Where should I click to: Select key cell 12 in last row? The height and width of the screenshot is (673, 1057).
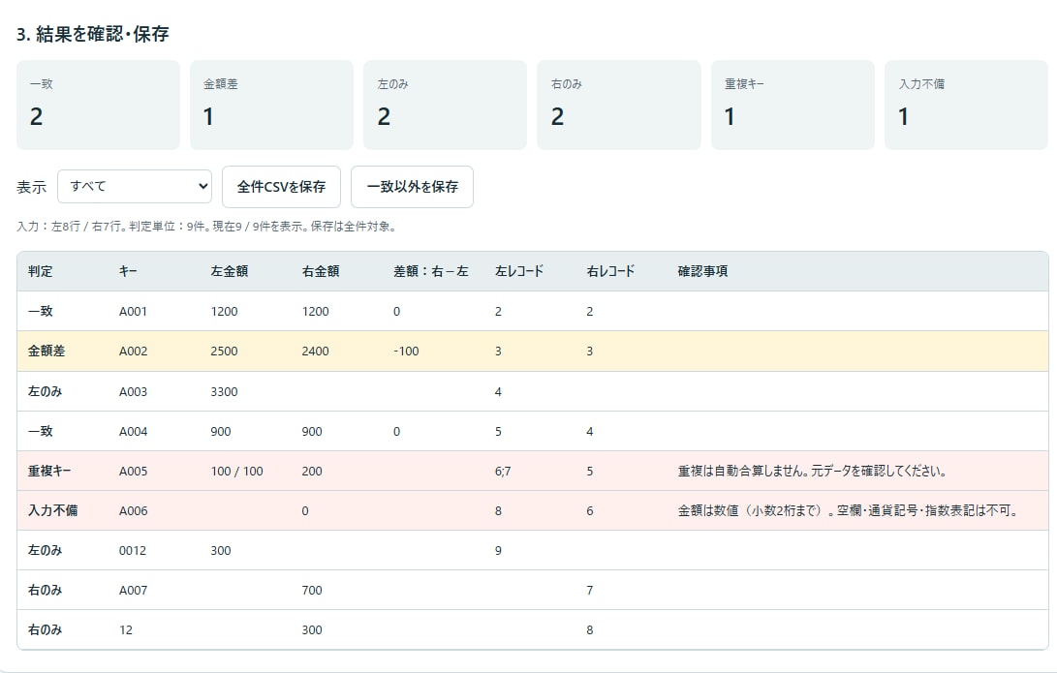click(x=125, y=629)
